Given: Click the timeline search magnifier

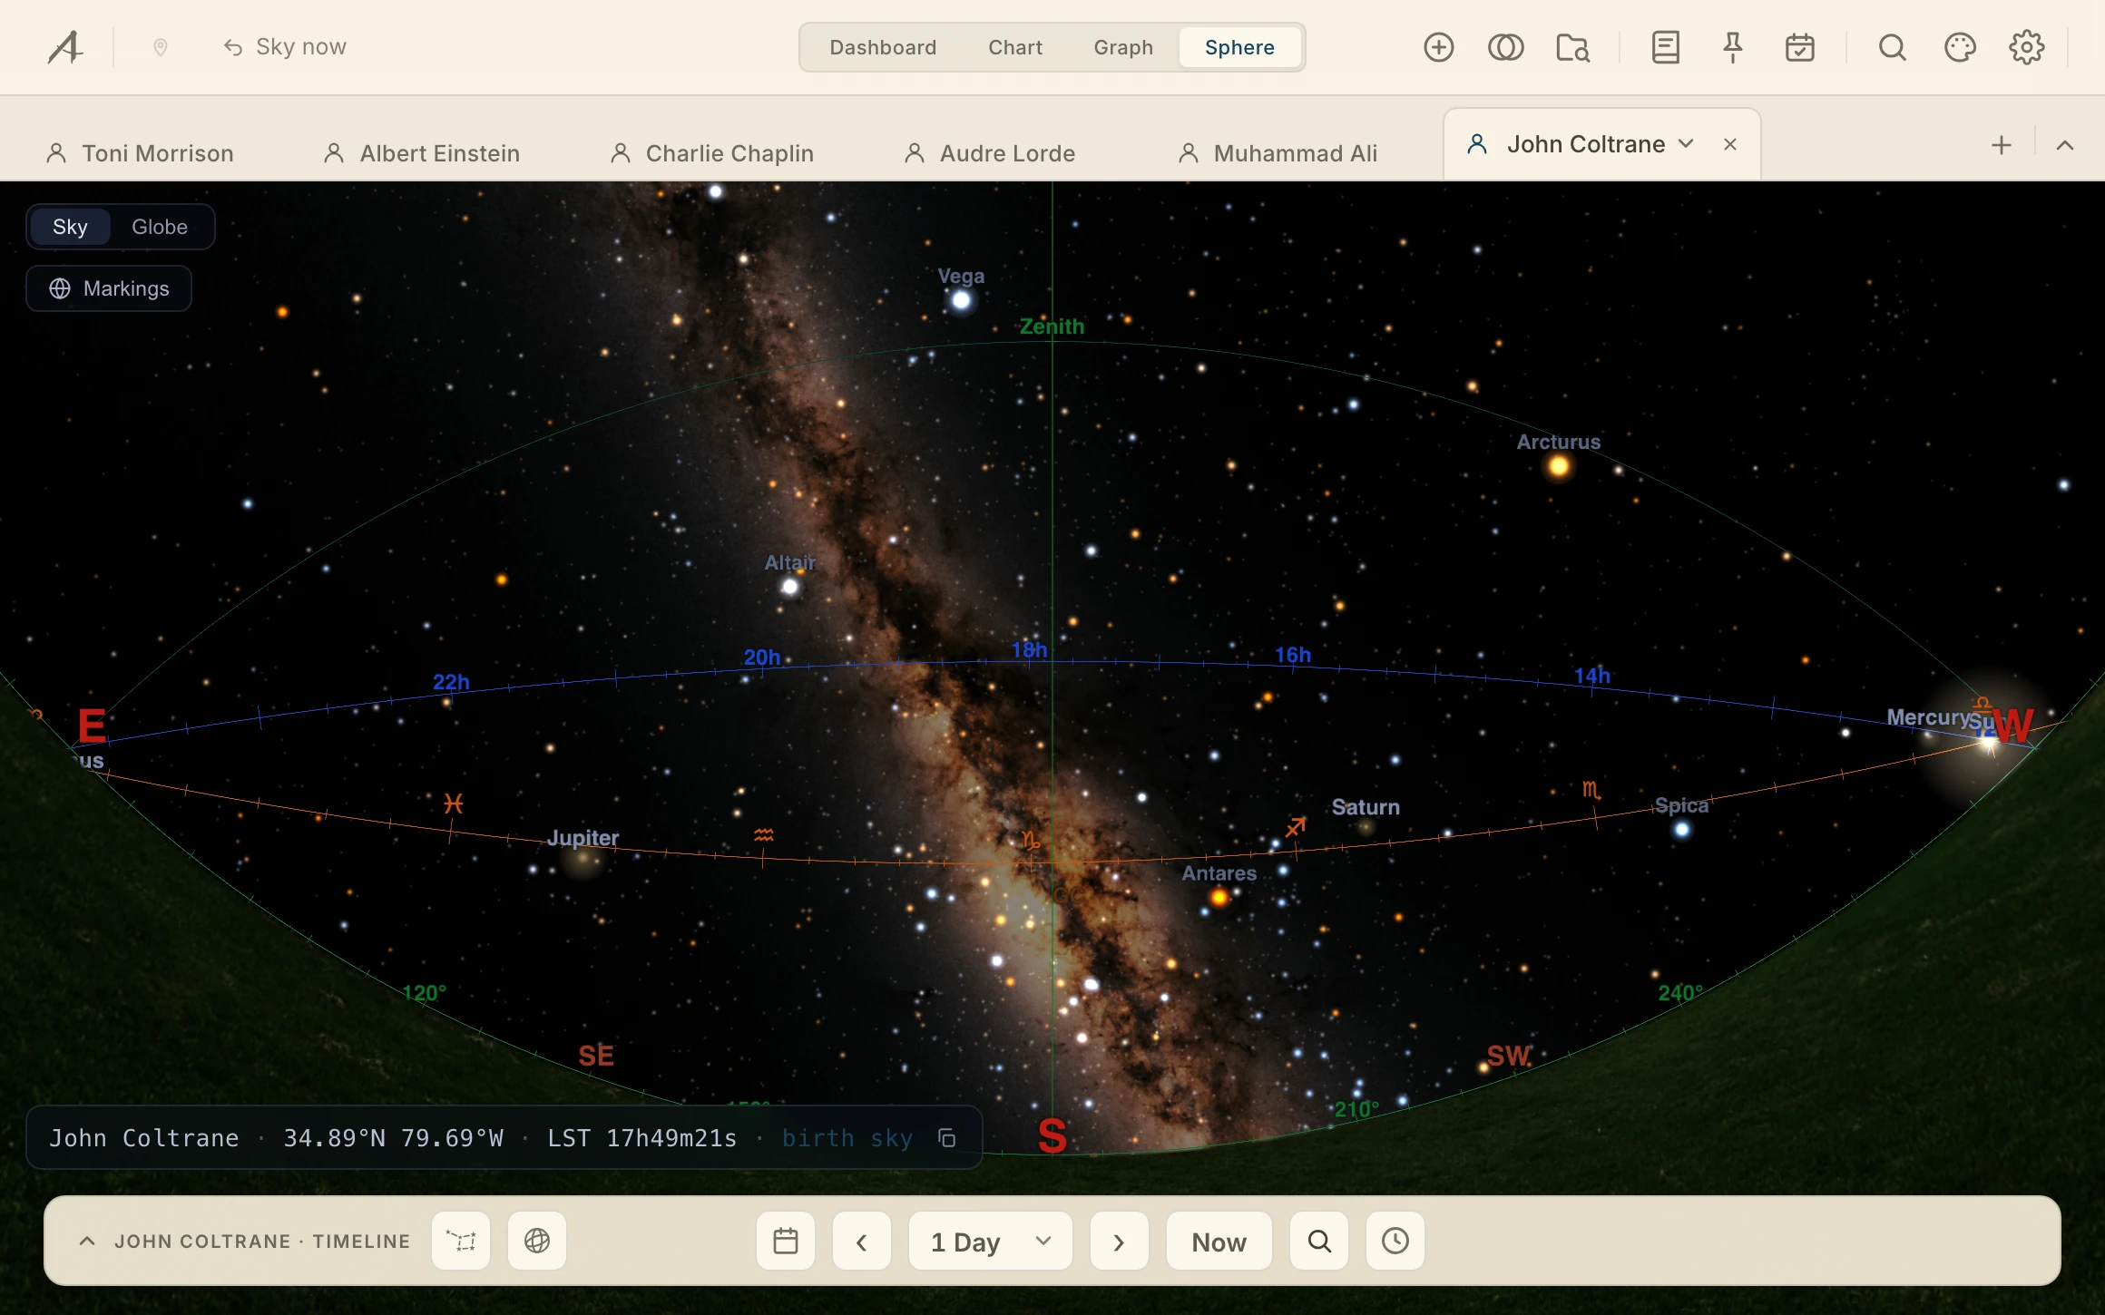Looking at the screenshot, I should tap(1319, 1241).
